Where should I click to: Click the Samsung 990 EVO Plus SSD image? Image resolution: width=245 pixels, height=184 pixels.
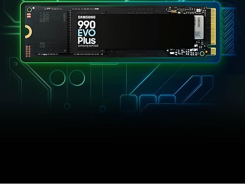120,32
